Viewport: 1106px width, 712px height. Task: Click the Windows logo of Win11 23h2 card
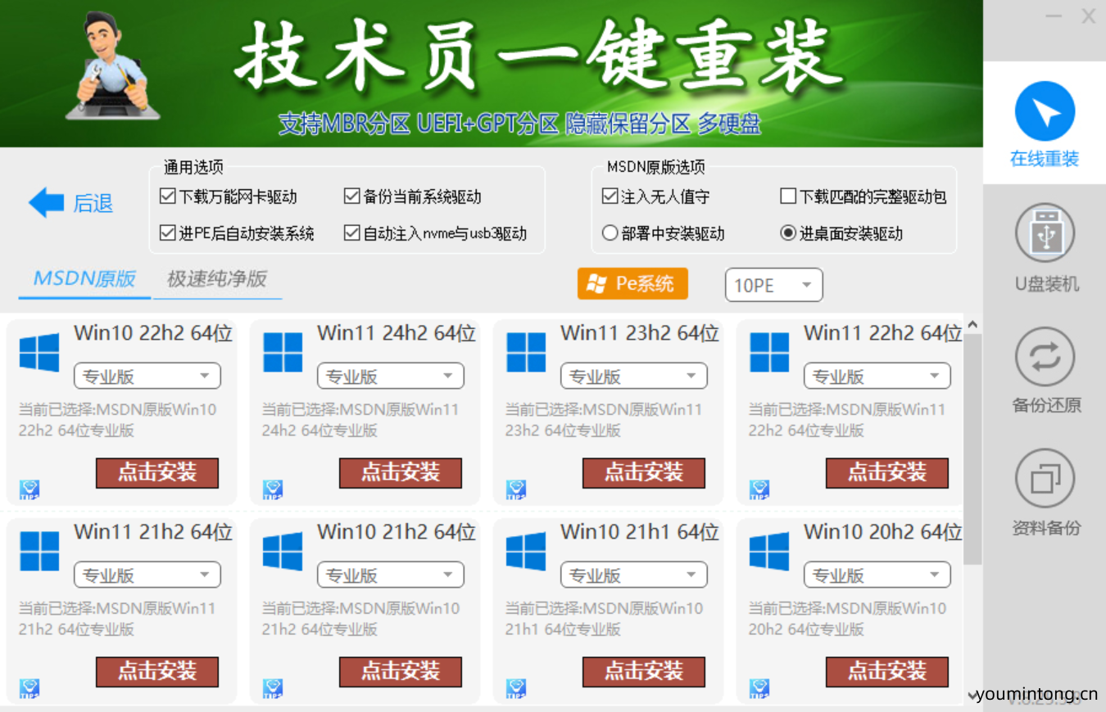(x=526, y=352)
